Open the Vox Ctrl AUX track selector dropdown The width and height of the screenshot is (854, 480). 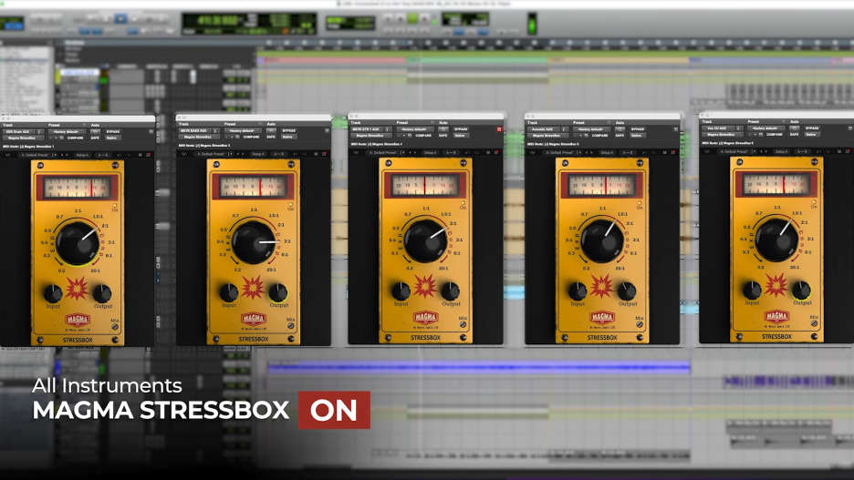coord(718,128)
